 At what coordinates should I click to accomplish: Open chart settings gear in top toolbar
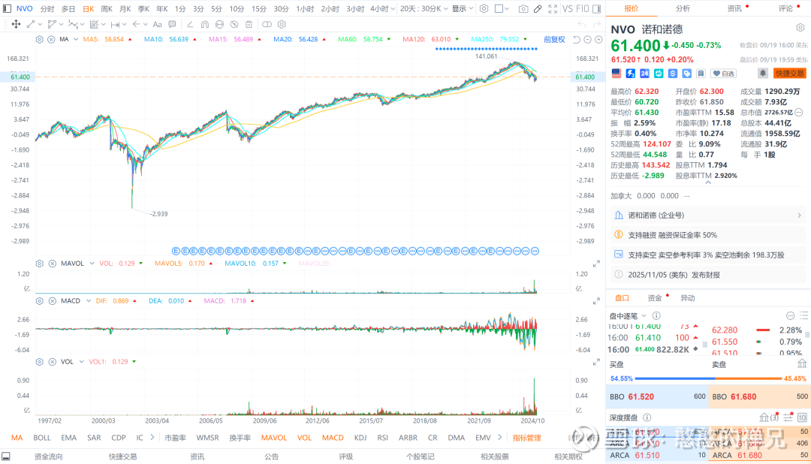(x=484, y=9)
